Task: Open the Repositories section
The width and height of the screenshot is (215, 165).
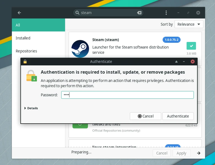Action: tap(38, 51)
